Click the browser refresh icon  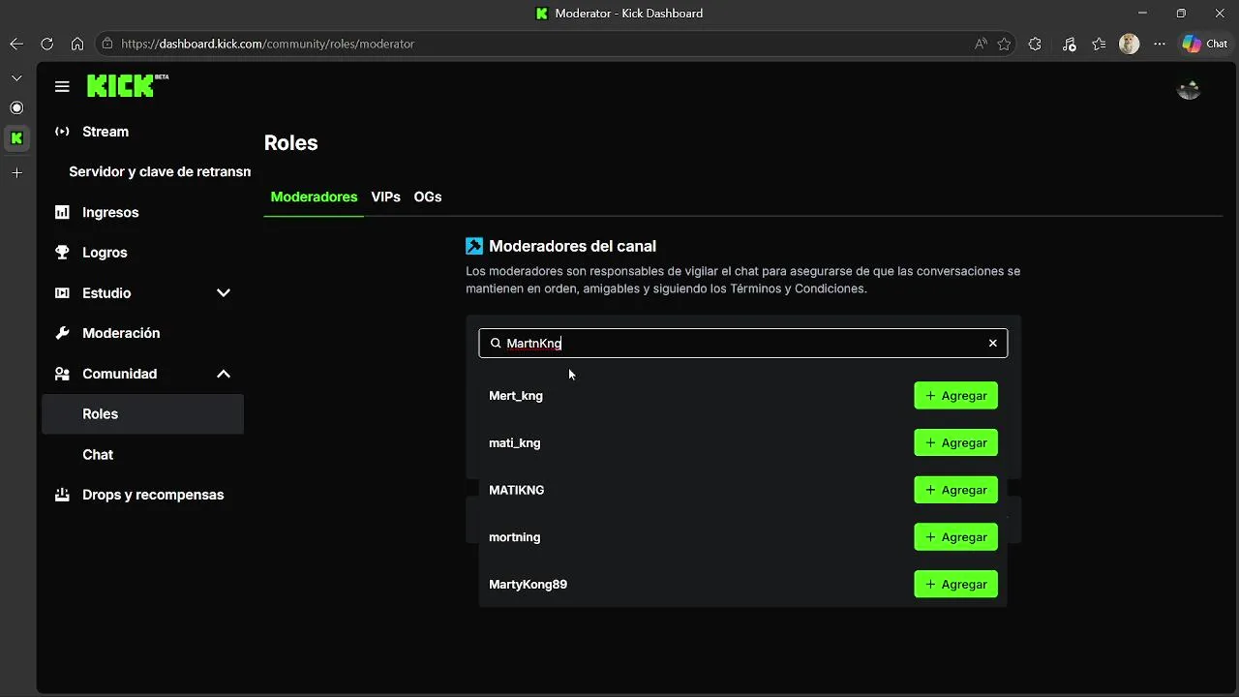click(46, 44)
